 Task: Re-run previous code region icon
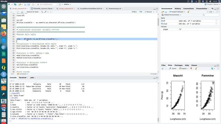[141, 12]
